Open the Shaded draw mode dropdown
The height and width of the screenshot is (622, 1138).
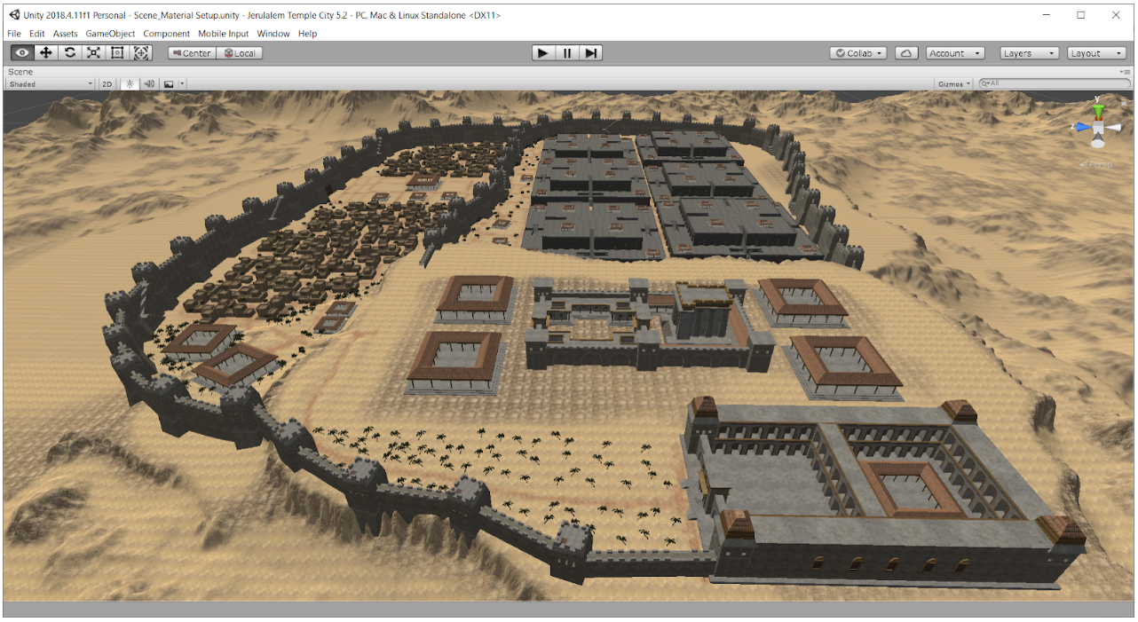point(50,84)
